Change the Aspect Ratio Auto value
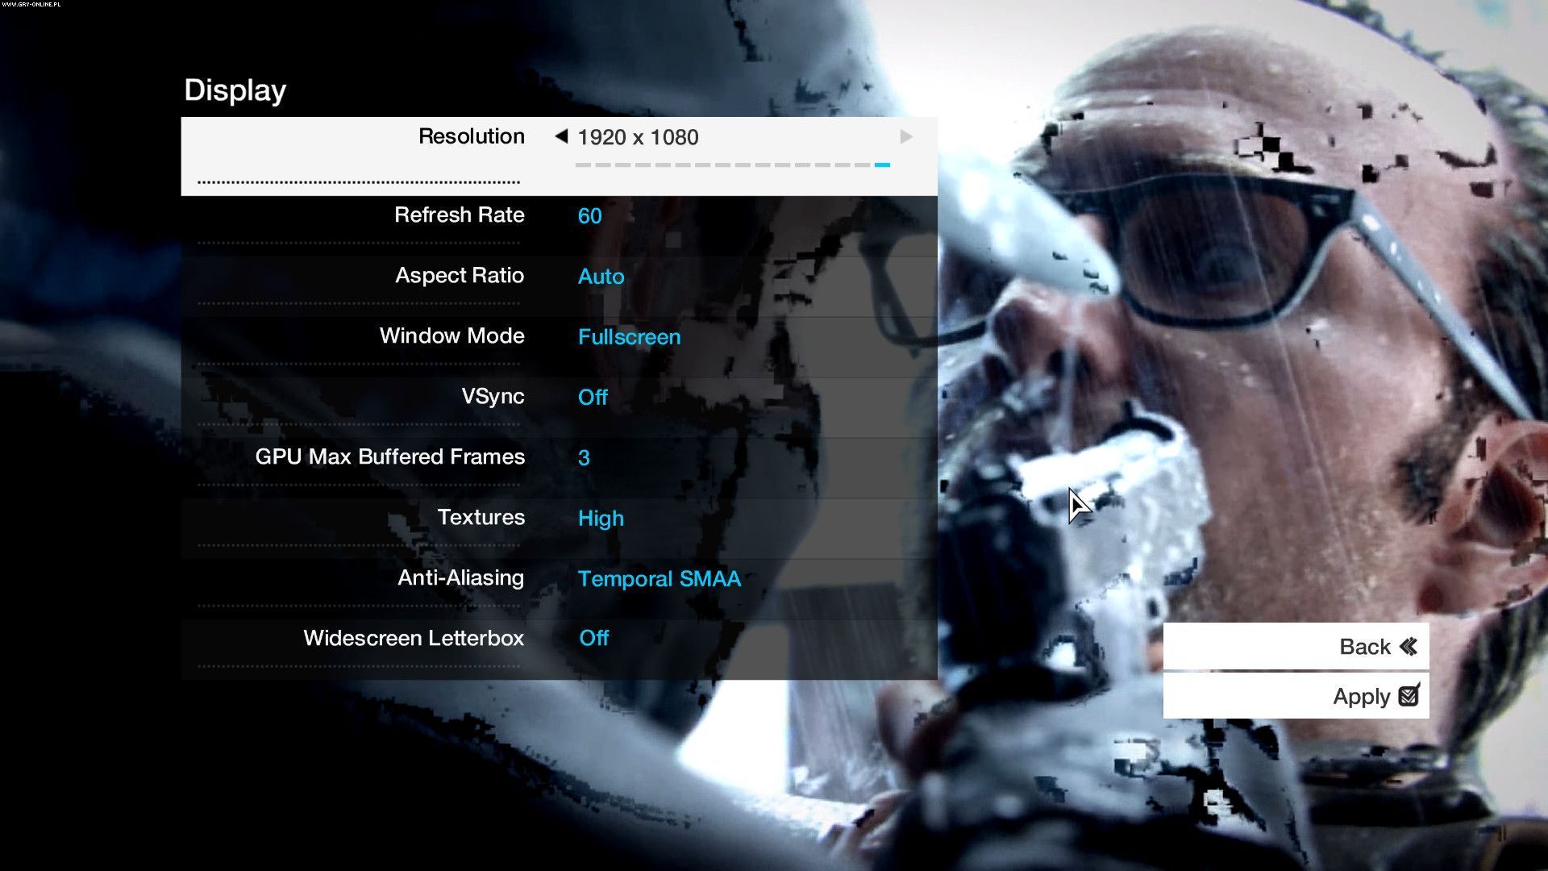1548x871 pixels. click(601, 276)
